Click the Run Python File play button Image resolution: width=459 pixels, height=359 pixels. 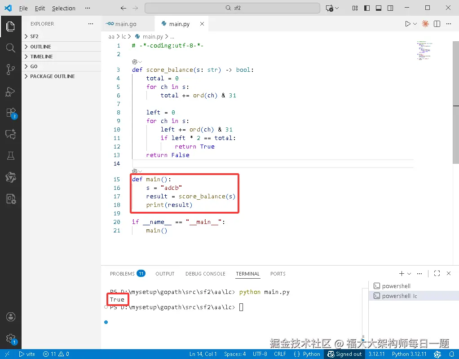(x=407, y=24)
